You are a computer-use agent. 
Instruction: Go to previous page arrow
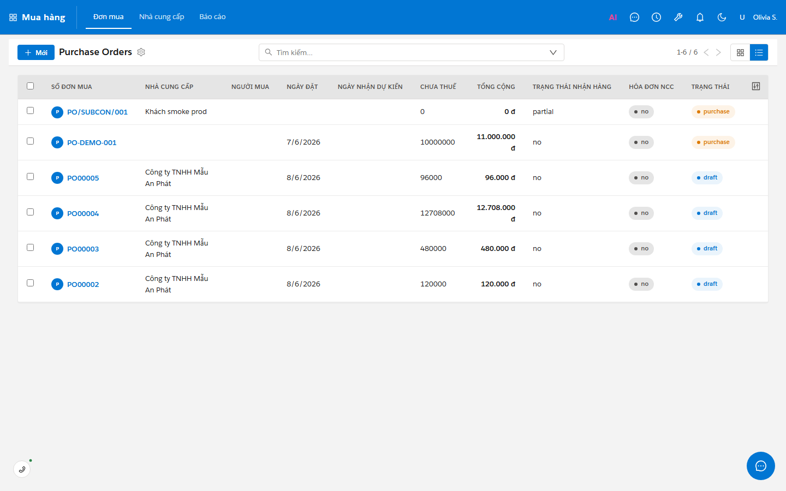[x=706, y=52]
